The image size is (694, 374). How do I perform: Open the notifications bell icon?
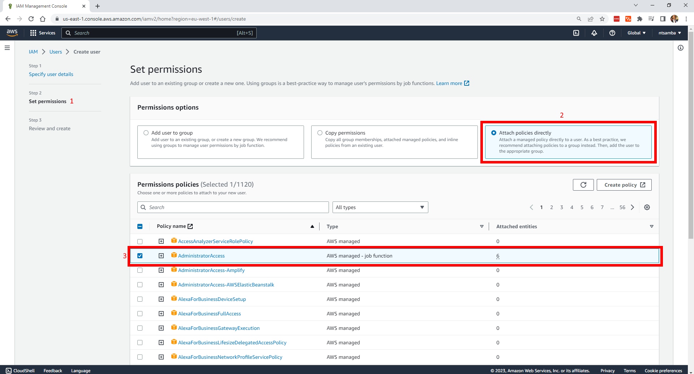coord(594,33)
